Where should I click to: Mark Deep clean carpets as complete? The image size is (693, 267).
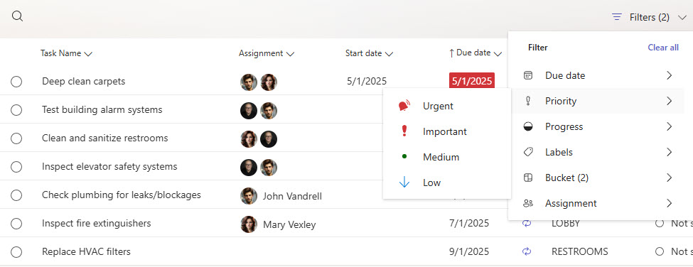point(16,82)
